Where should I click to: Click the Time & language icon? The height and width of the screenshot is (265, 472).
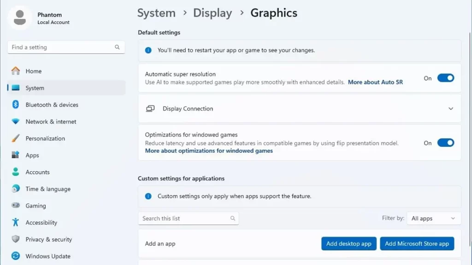[x=15, y=189]
